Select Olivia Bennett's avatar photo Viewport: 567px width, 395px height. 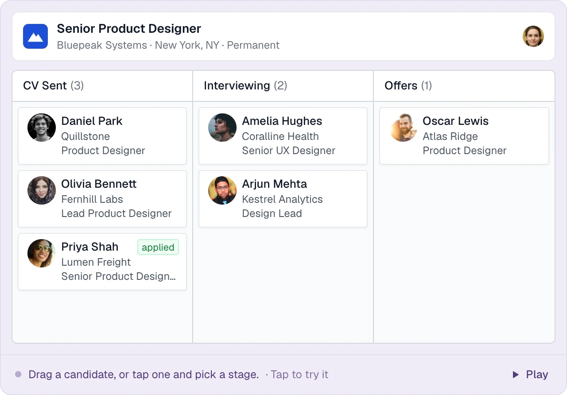[42, 190]
